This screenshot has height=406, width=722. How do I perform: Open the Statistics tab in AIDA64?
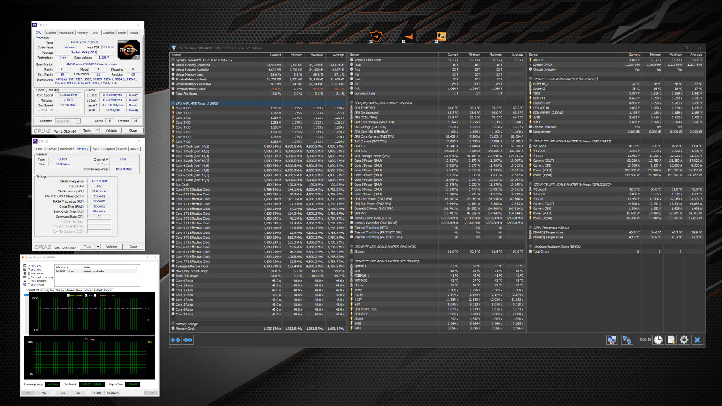tap(108, 290)
